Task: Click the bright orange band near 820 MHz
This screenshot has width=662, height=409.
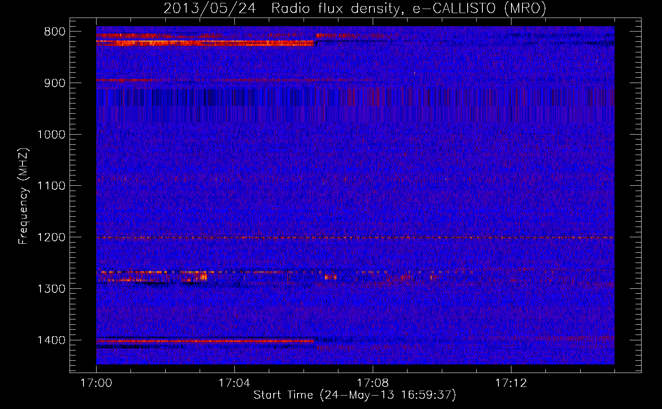Action: point(205,43)
